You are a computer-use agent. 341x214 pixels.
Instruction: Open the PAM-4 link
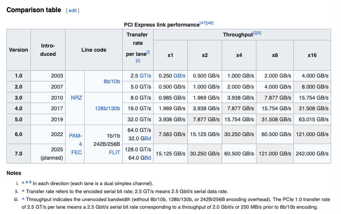75,140
